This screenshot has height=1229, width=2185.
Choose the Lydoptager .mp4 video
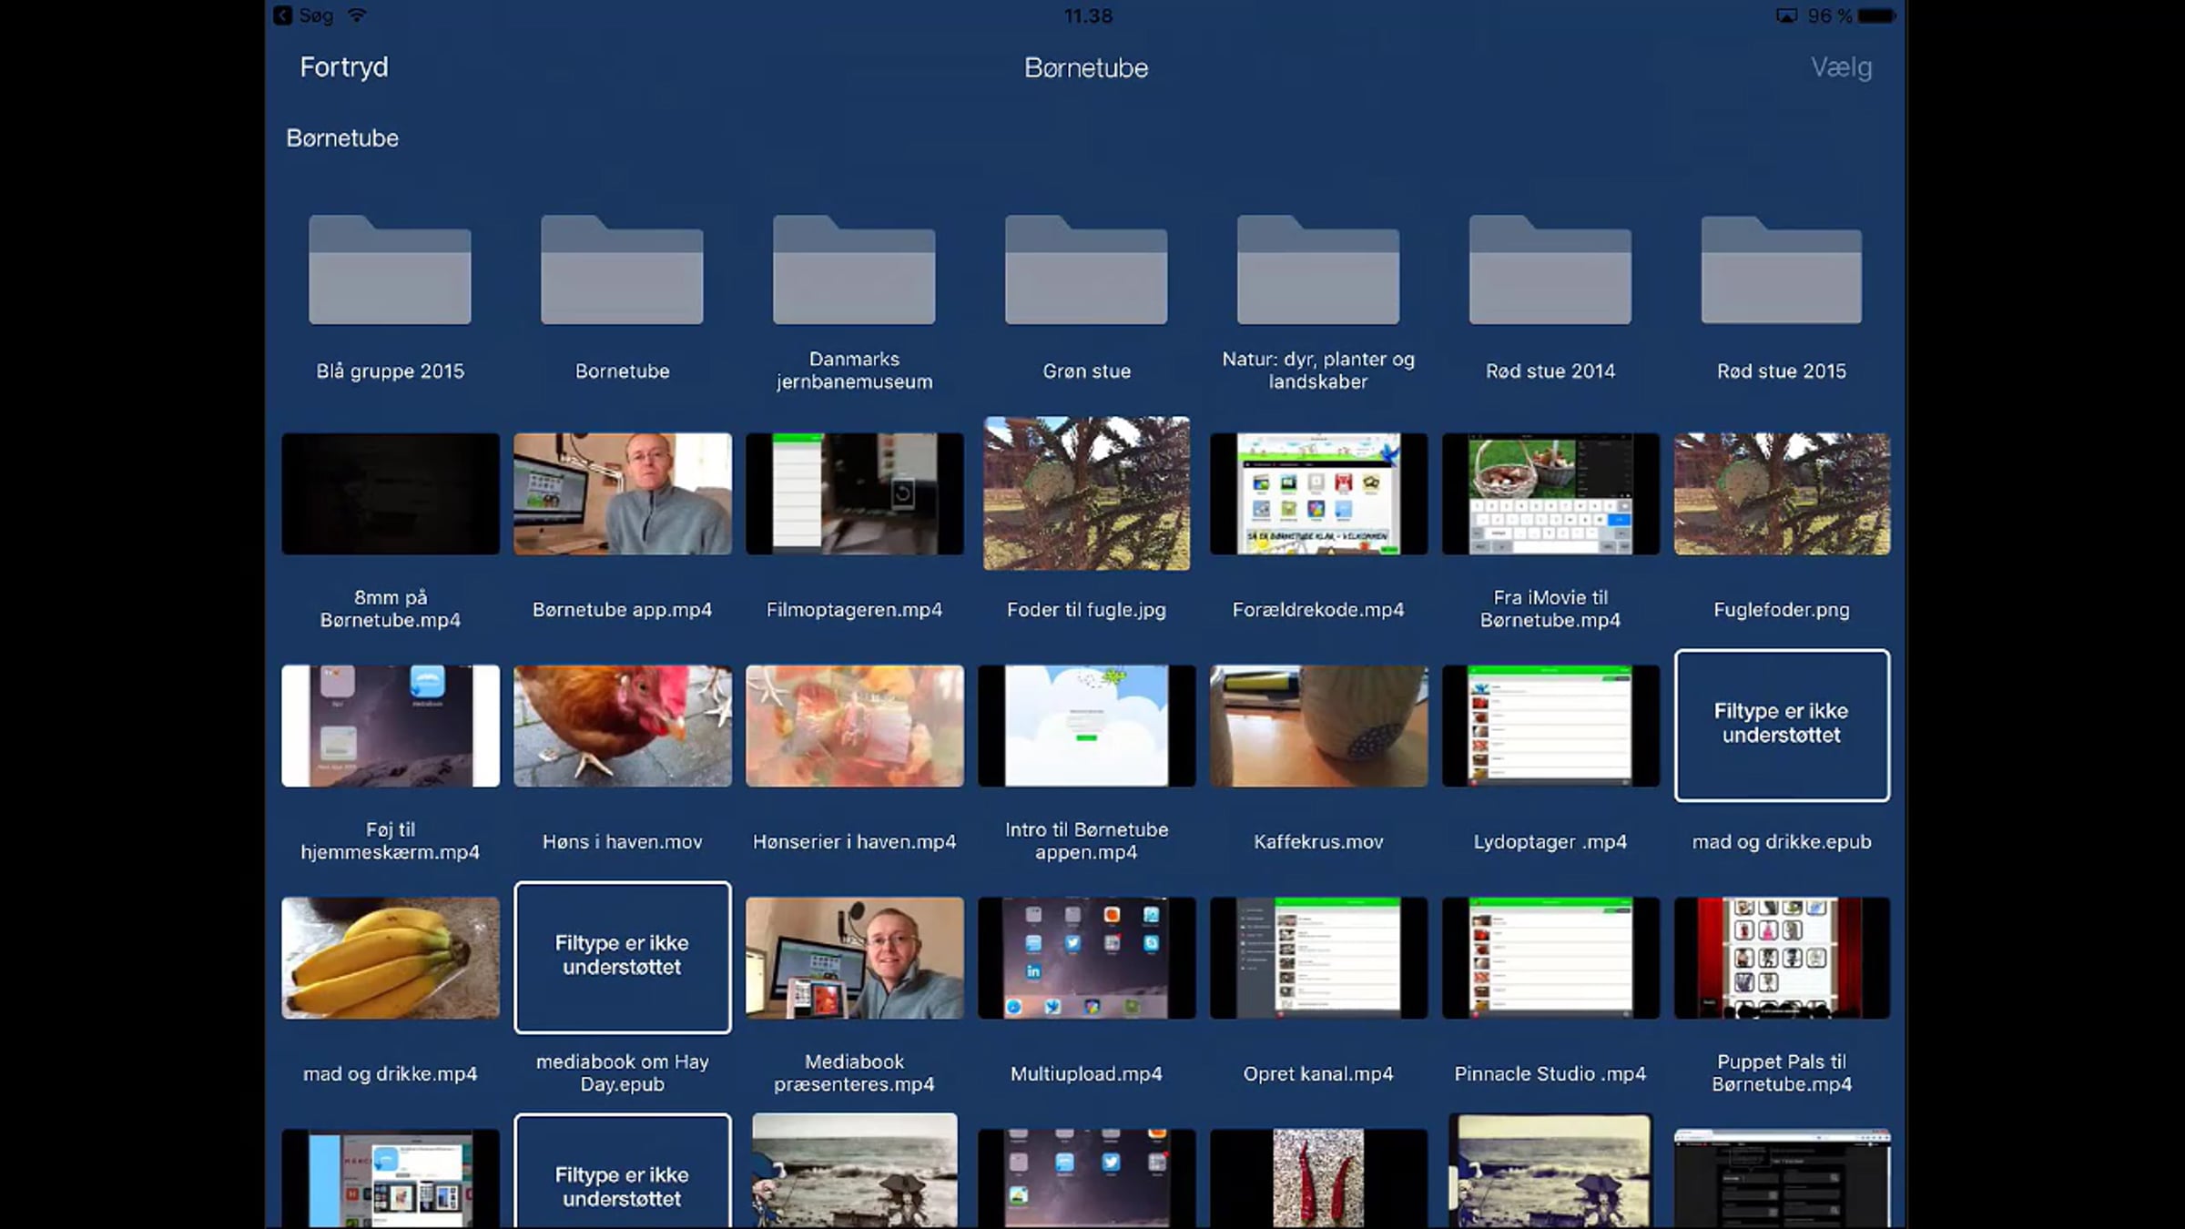(x=1550, y=726)
